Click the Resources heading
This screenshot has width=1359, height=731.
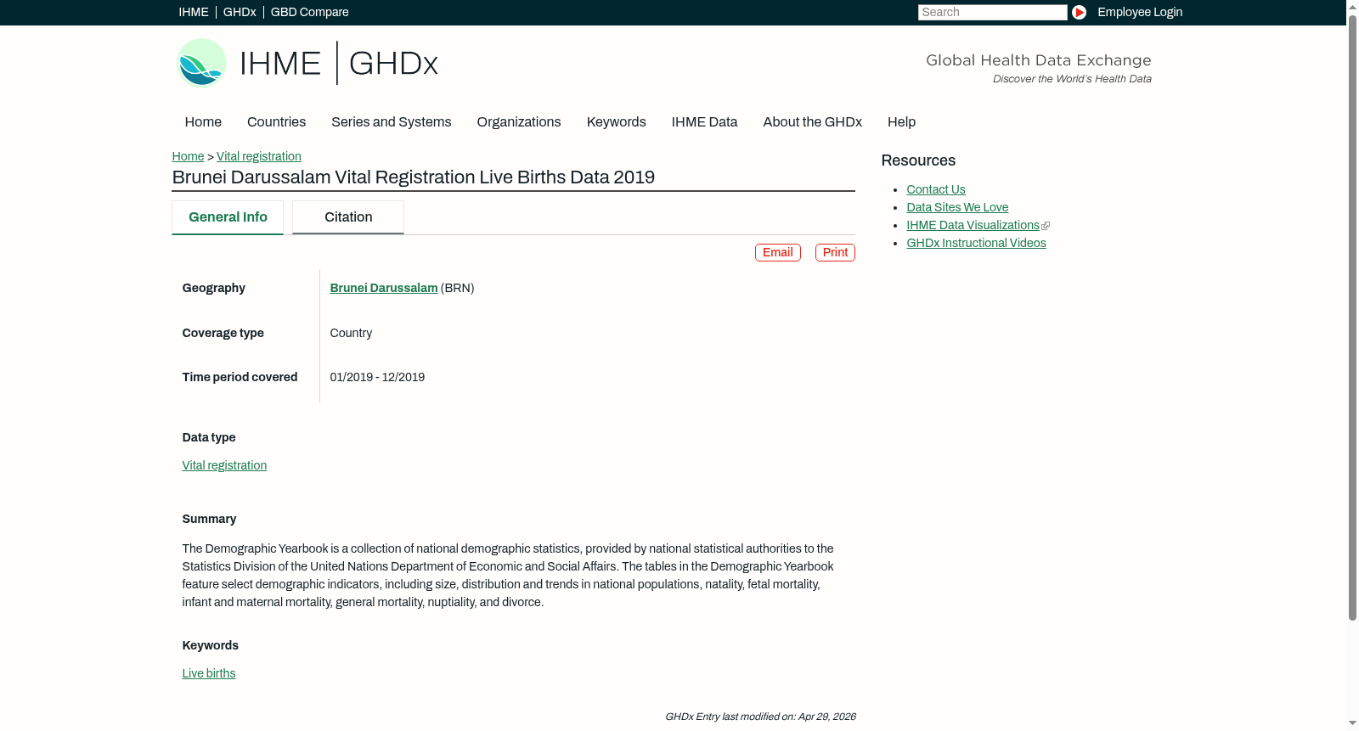(918, 160)
